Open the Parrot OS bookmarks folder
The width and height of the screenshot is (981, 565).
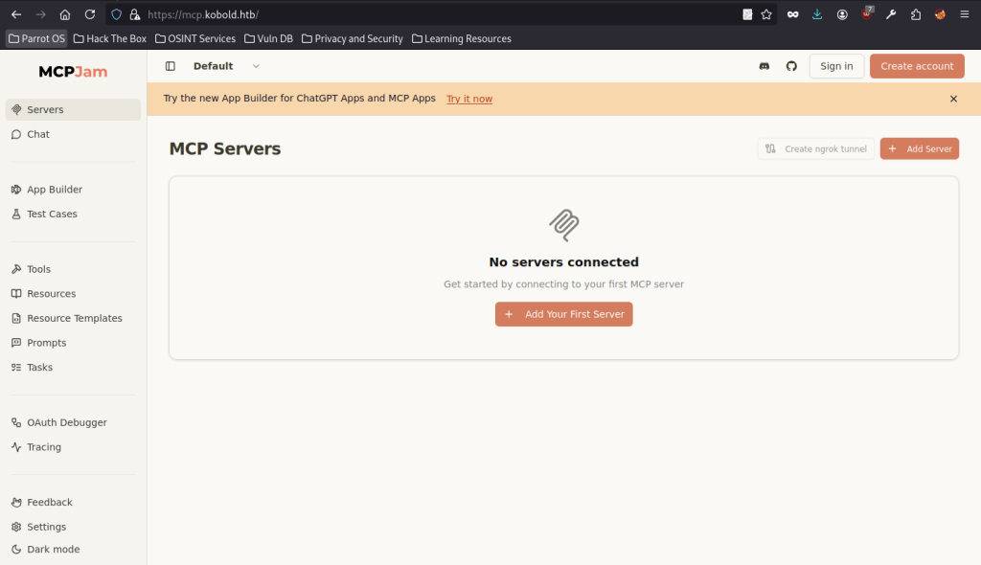tap(37, 39)
